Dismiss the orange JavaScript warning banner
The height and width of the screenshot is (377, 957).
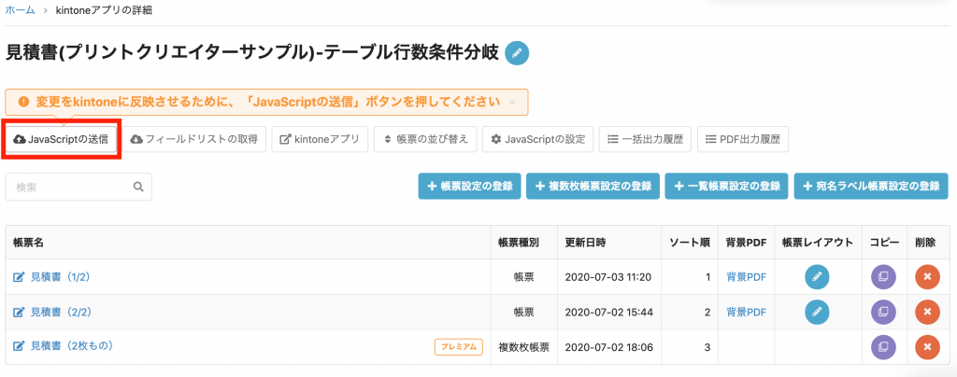click(512, 103)
